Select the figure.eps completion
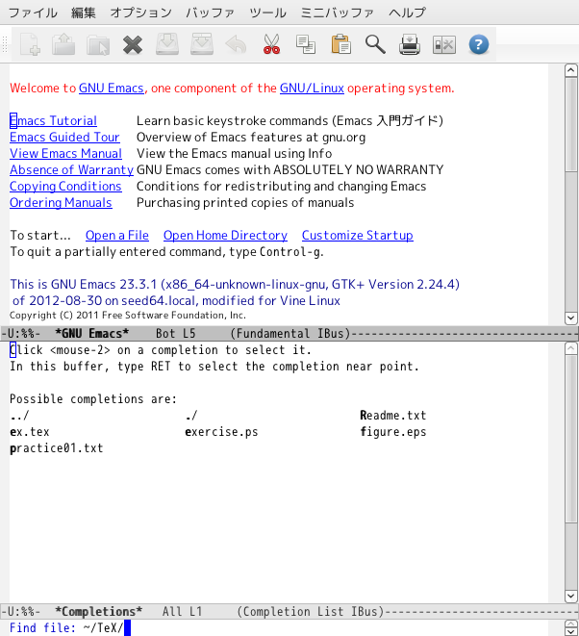The image size is (579, 636). 393,432
